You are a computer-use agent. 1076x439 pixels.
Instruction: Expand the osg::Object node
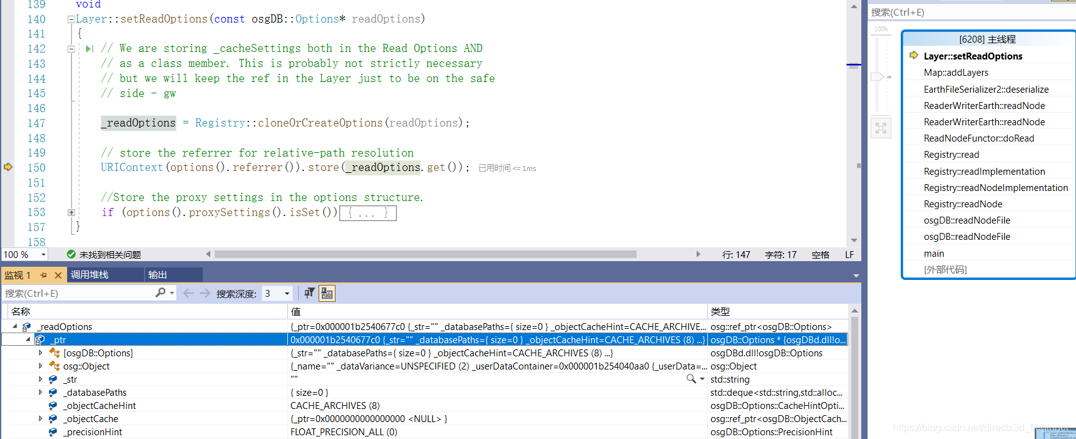click(41, 366)
